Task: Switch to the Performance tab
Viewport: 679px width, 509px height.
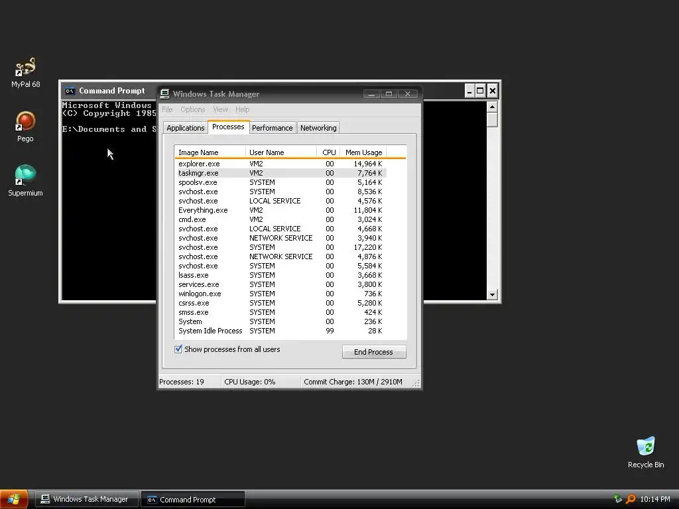Action: pos(273,128)
